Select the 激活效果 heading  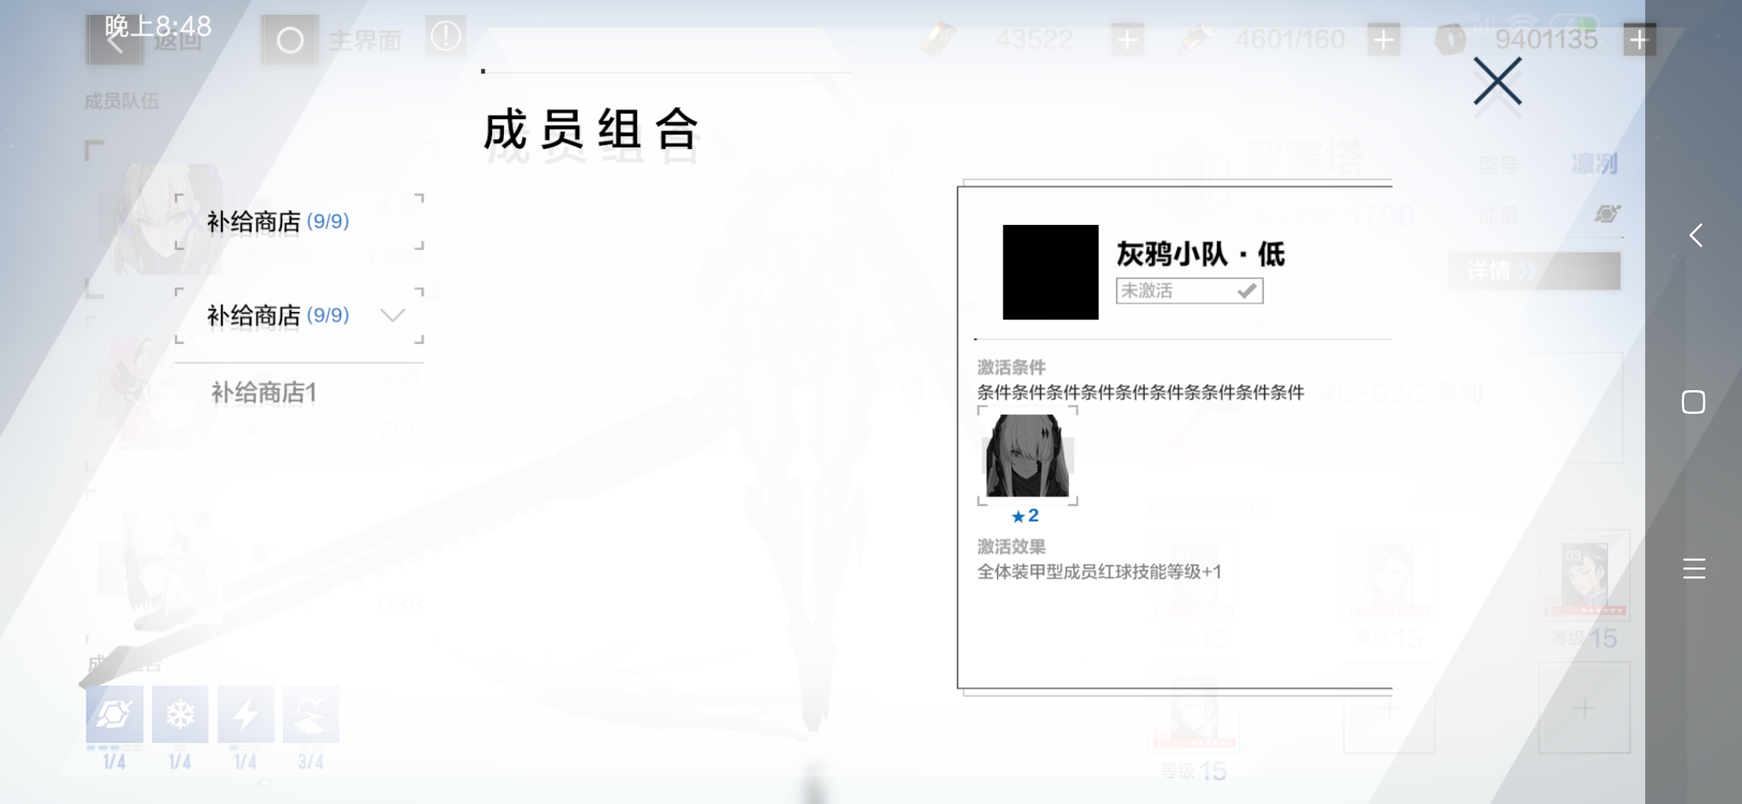point(1011,546)
